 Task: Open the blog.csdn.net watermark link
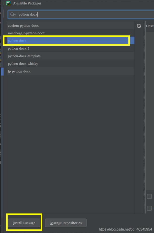(x=125, y=229)
